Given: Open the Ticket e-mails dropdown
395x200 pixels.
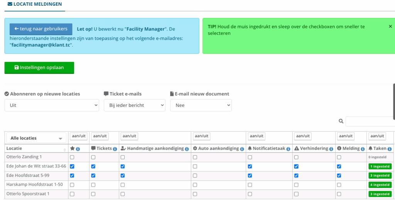Looking at the screenshot, I should point(134,105).
